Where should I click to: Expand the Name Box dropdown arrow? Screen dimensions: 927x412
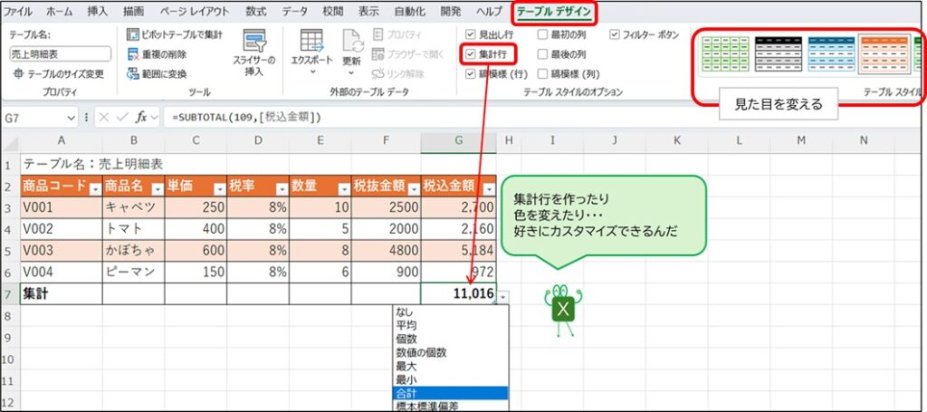tap(72, 118)
